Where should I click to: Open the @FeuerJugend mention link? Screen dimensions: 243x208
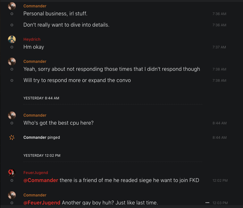[x=42, y=203]
